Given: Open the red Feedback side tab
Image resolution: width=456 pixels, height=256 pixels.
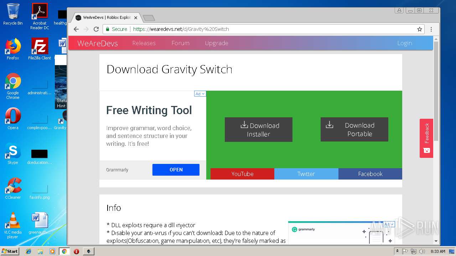Looking at the screenshot, I should point(426,138).
